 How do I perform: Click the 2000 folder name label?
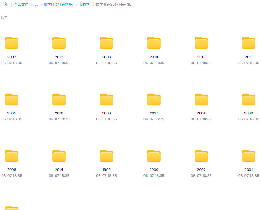(154, 170)
